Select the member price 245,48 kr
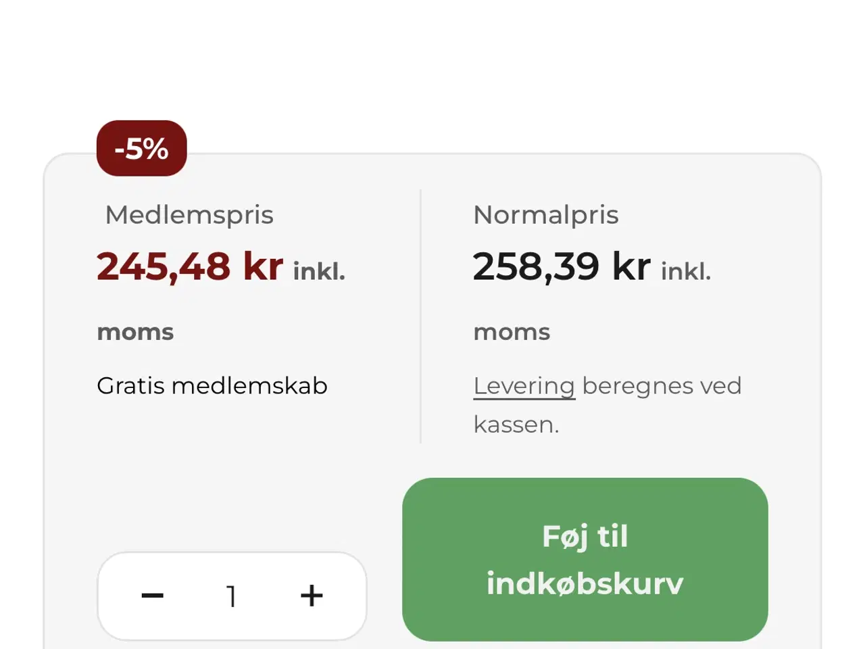 click(189, 266)
